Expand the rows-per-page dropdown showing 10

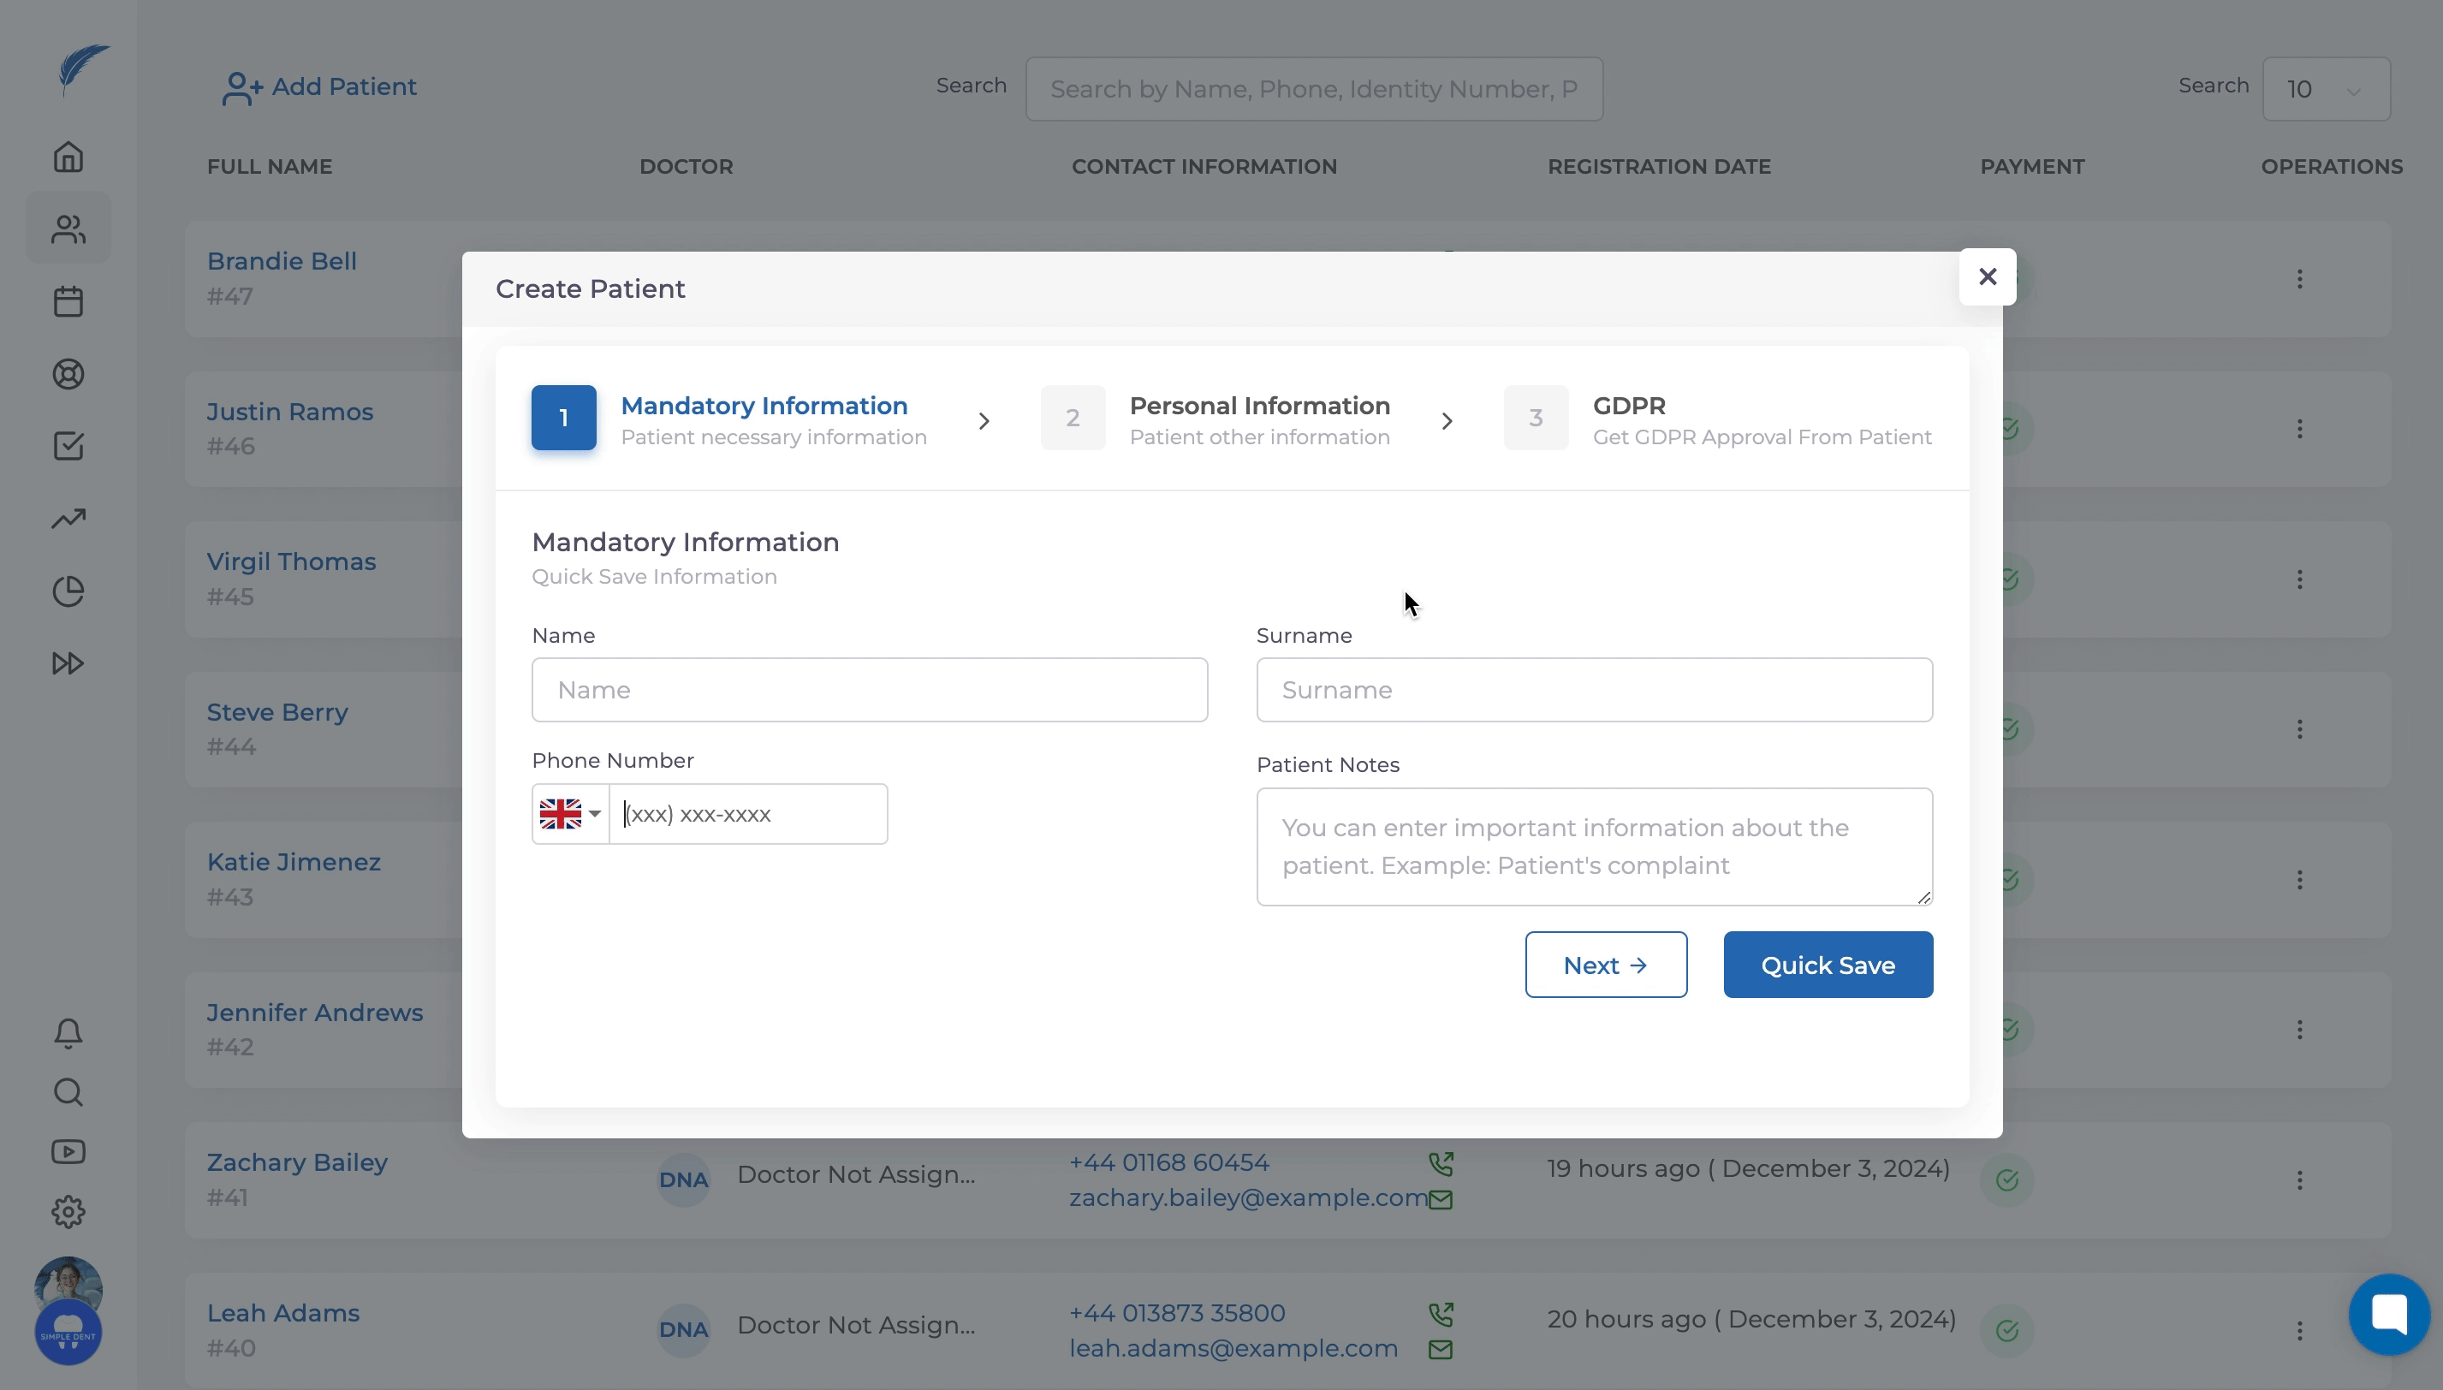(2325, 90)
